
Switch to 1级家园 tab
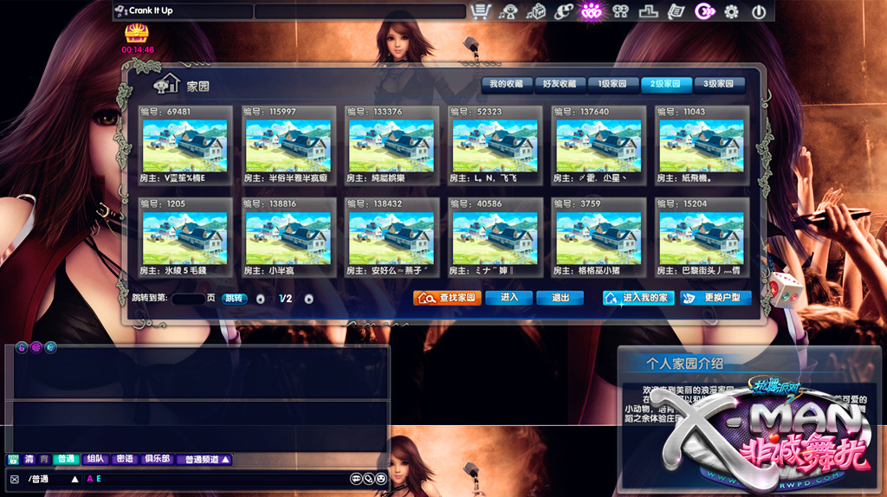click(x=612, y=84)
